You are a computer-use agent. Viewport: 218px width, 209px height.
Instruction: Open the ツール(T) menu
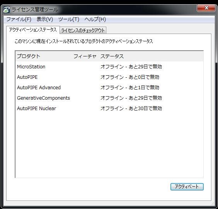(x=69, y=19)
